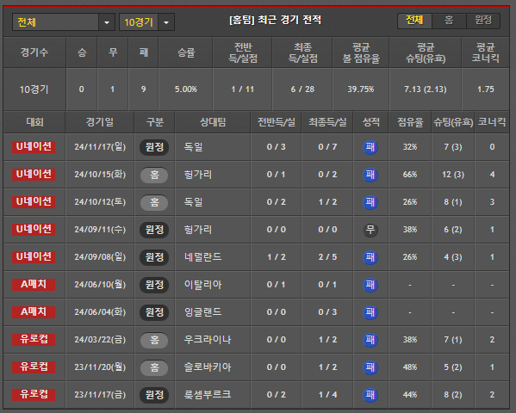Click the 홈 badge on 슬로바키아 row

point(154,367)
